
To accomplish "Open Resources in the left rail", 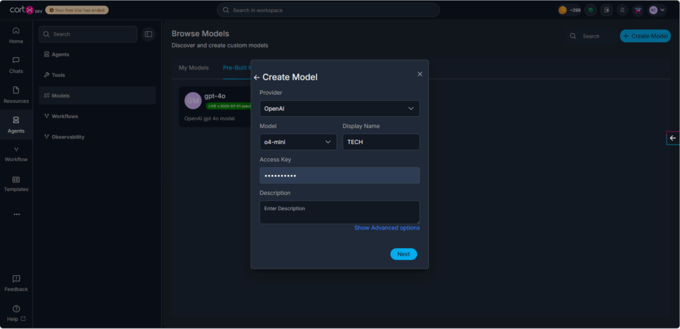I will pos(16,96).
